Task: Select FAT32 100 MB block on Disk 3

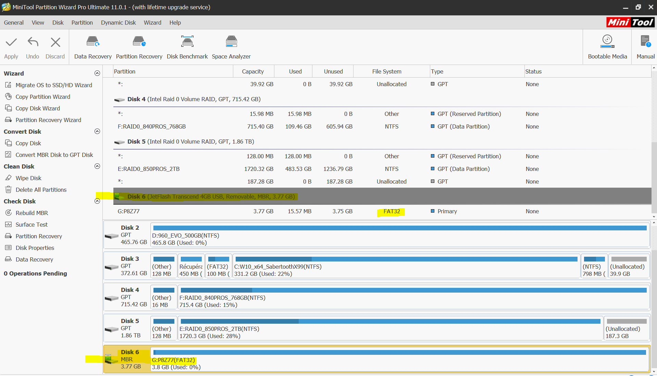Action: (x=219, y=266)
